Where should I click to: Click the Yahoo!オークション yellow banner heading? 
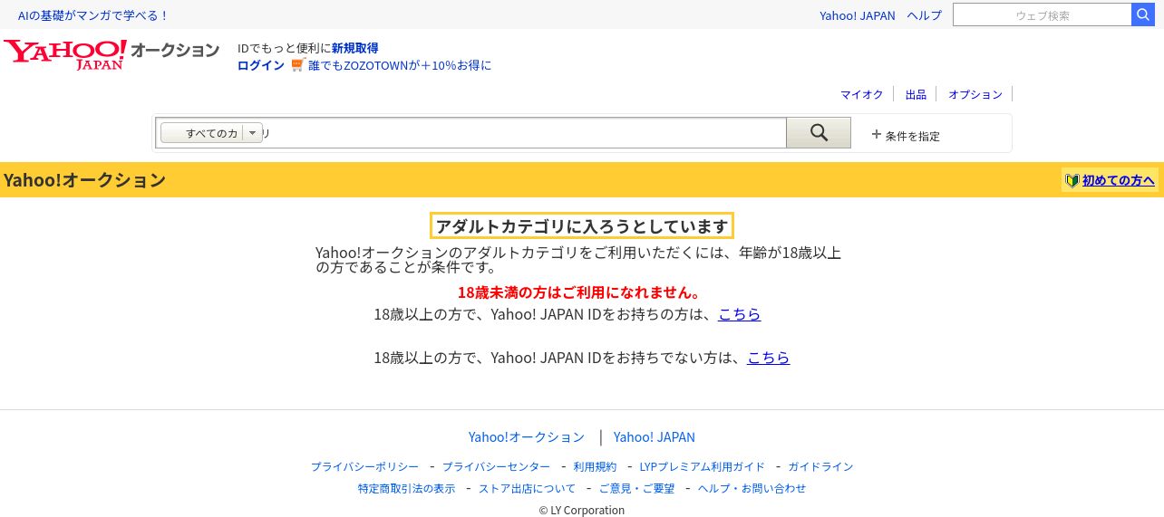click(x=85, y=180)
